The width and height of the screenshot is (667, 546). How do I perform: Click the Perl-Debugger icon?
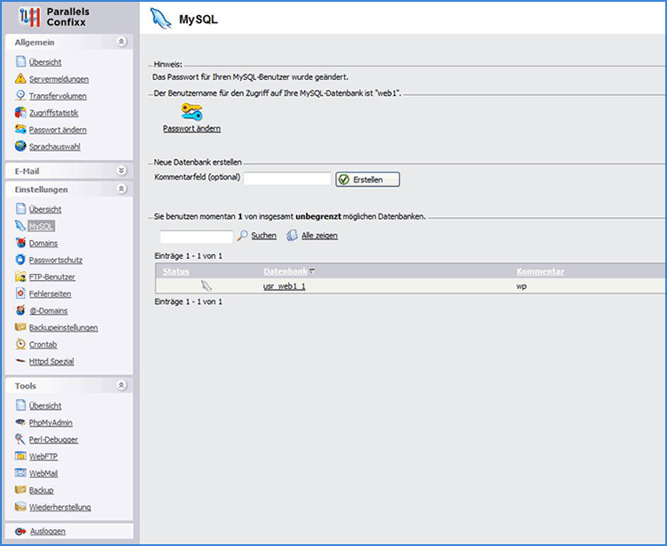(x=20, y=438)
